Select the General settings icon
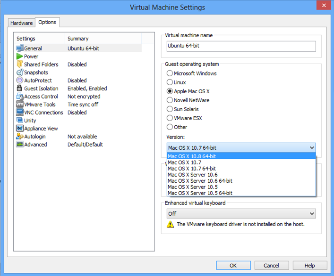The height and width of the screenshot is (276, 334). [x=20, y=48]
